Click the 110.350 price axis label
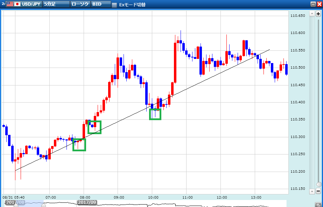The width and height of the screenshot is (323, 207). [x=298, y=119]
